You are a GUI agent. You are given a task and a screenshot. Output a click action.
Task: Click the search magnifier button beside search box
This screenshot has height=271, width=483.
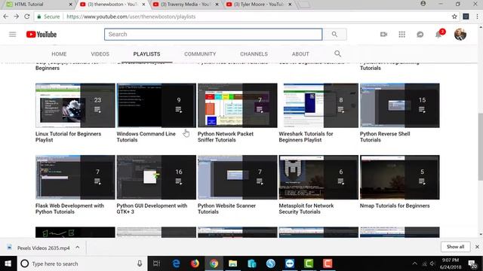point(334,35)
